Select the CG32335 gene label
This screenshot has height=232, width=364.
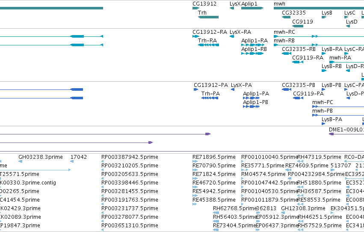294,13
